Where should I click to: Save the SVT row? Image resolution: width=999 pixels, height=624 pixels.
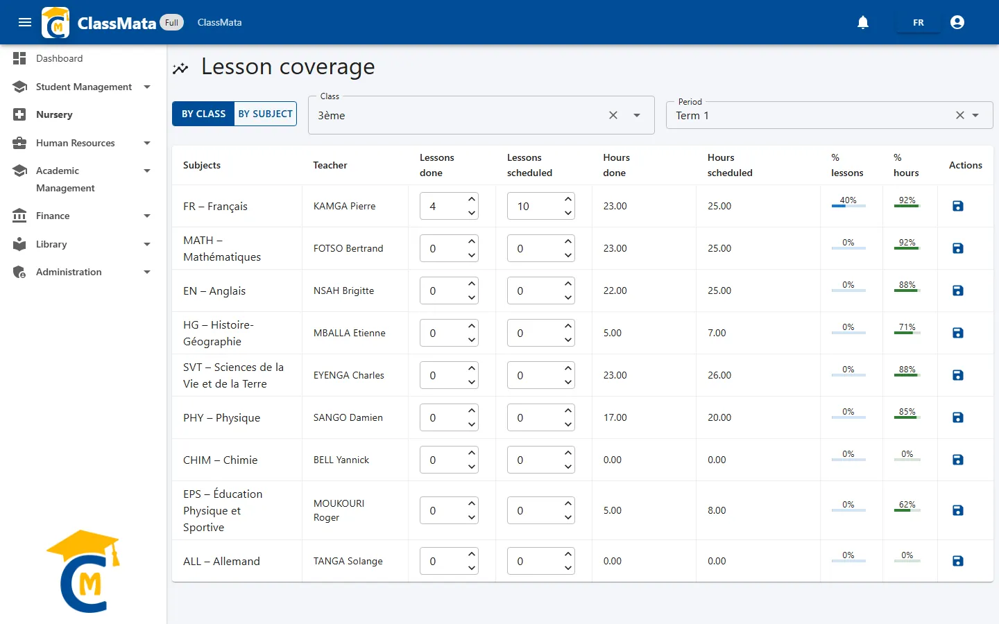pyautogui.click(x=958, y=375)
